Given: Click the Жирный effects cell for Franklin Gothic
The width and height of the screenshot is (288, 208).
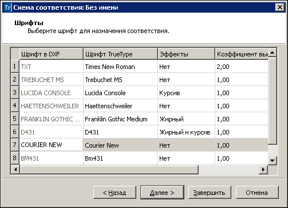Looking at the screenshot, I should (x=186, y=119).
